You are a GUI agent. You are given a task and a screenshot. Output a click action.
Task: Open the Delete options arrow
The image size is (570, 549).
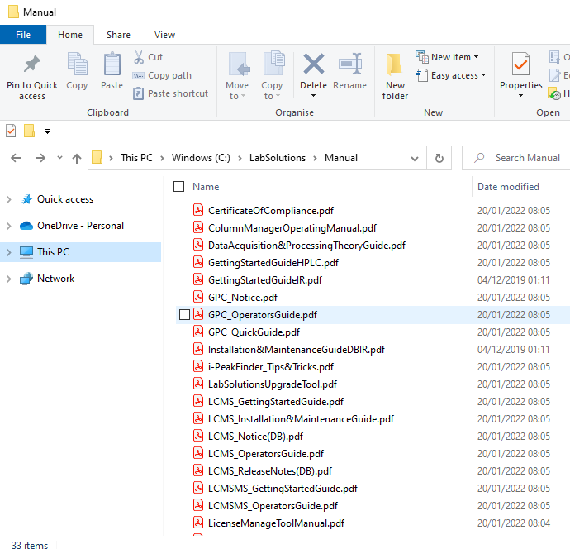coord(313,96)
